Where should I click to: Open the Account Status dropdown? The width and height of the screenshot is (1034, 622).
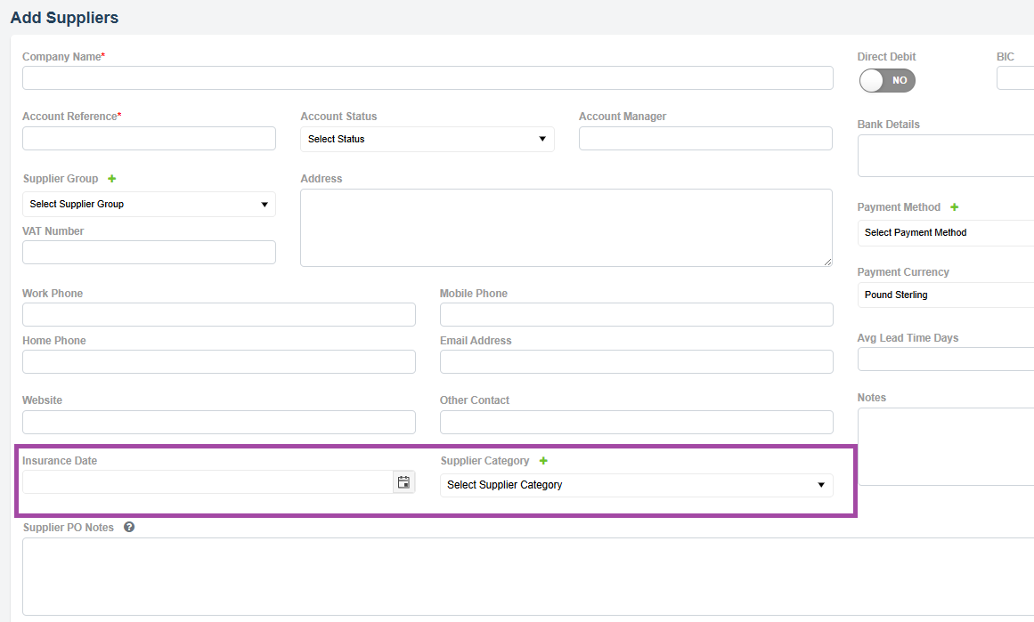click(427, 139)
